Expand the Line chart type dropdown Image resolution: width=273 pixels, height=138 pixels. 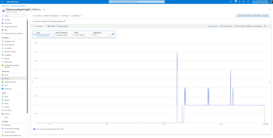[214, 26]
